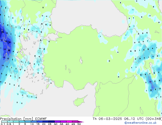Screen dimensions: 162x125
Task: Select the 15 to 20 mm legend swatch
Action: click(40, 122)
